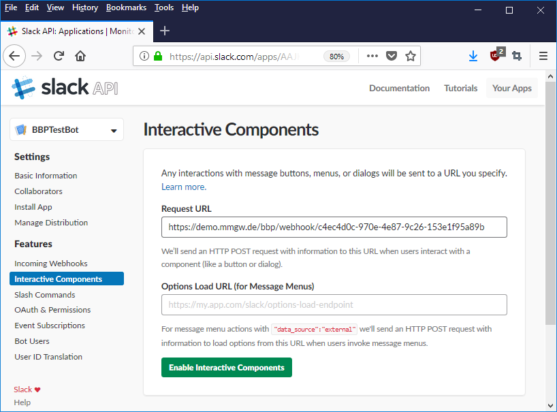
Task: Open a new browser tab
Action: (x=165, y=31)
